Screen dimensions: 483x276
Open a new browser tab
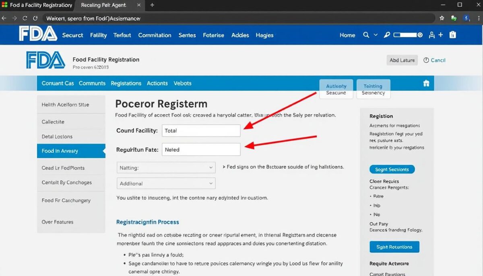(x=152, y=5)
